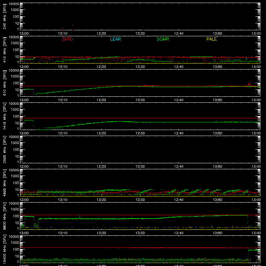266x266 pixels.
Task: Select the 4995 MHz [SFU] axis title
Action: point(4,183)
